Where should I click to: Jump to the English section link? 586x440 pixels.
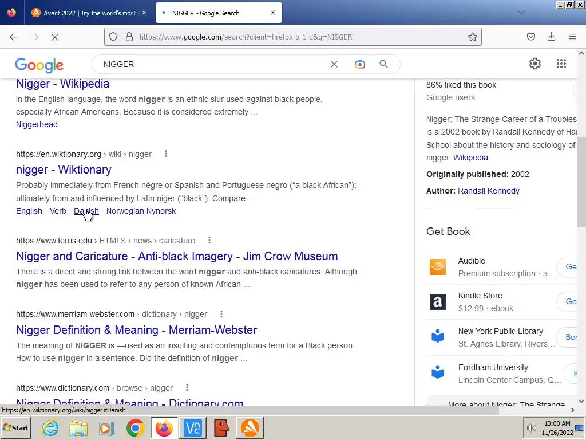coord(29,211)
